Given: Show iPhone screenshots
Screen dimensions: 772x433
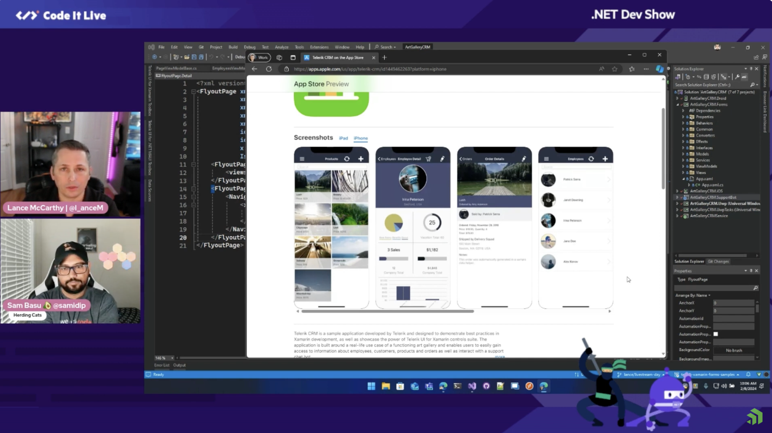Looking at the screenshot, I should (361, 138).
